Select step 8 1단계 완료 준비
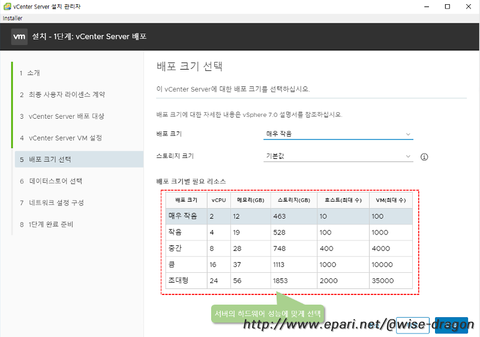 point(47,224)
